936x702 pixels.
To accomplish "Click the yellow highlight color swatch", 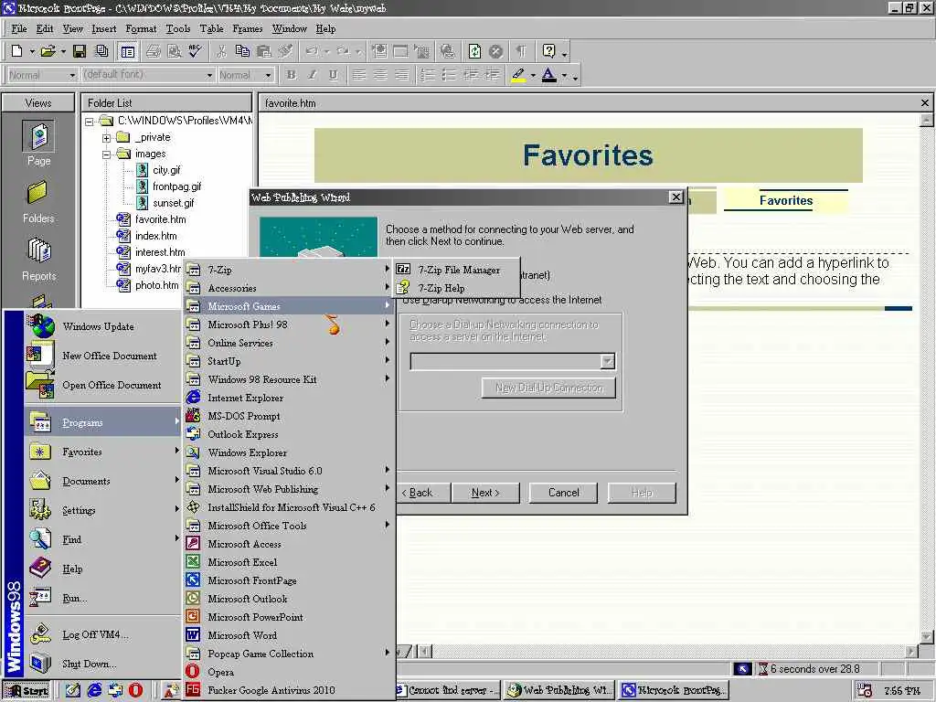I will click(x=518, y=75).
